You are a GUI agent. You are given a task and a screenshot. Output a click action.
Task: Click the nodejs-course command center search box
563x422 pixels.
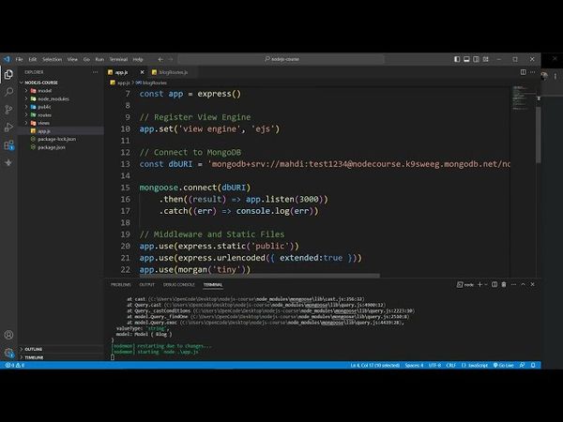281,59
